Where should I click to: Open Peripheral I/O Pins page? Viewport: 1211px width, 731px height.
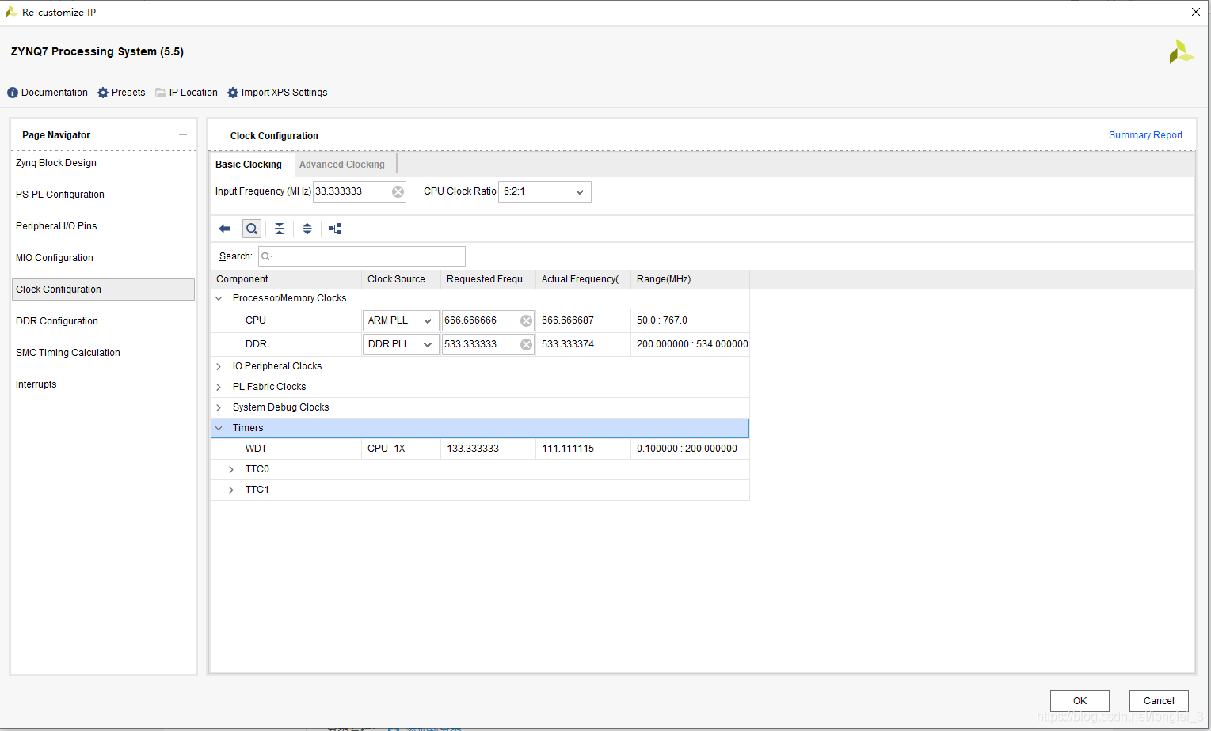56,226
